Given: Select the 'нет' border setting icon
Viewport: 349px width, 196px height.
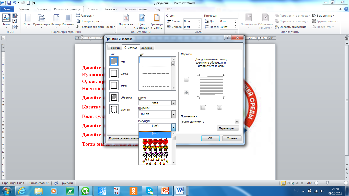Looking at the screenshot, I should 114,62.
